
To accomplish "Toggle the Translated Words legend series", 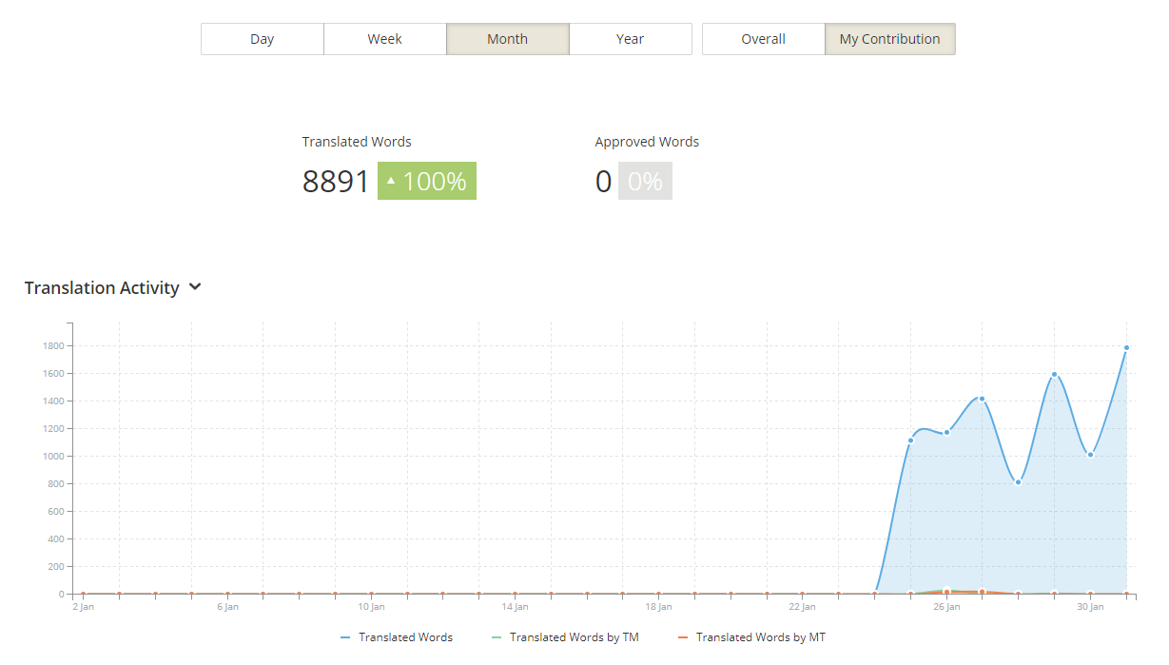I will click(397, 637).
